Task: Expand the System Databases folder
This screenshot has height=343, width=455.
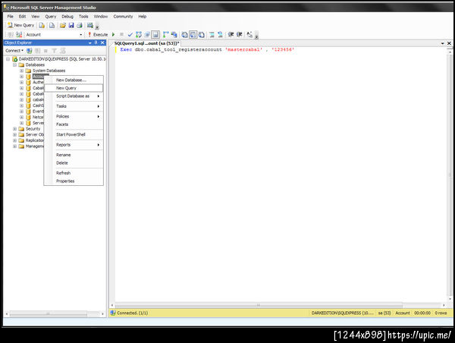Action: click(21, 71)
